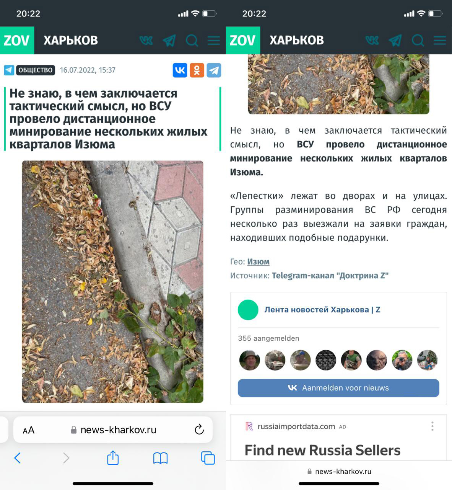
Task: Open hamburger menu in right screen header
Action: 440,40
